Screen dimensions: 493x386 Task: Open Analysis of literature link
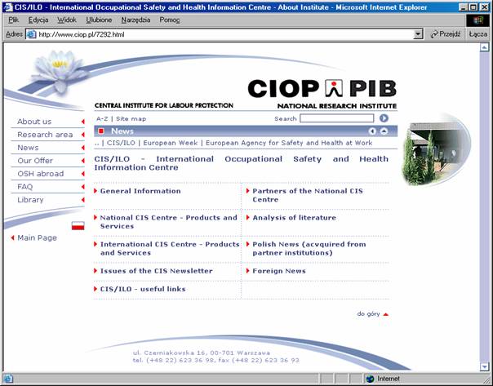(295, 218)
